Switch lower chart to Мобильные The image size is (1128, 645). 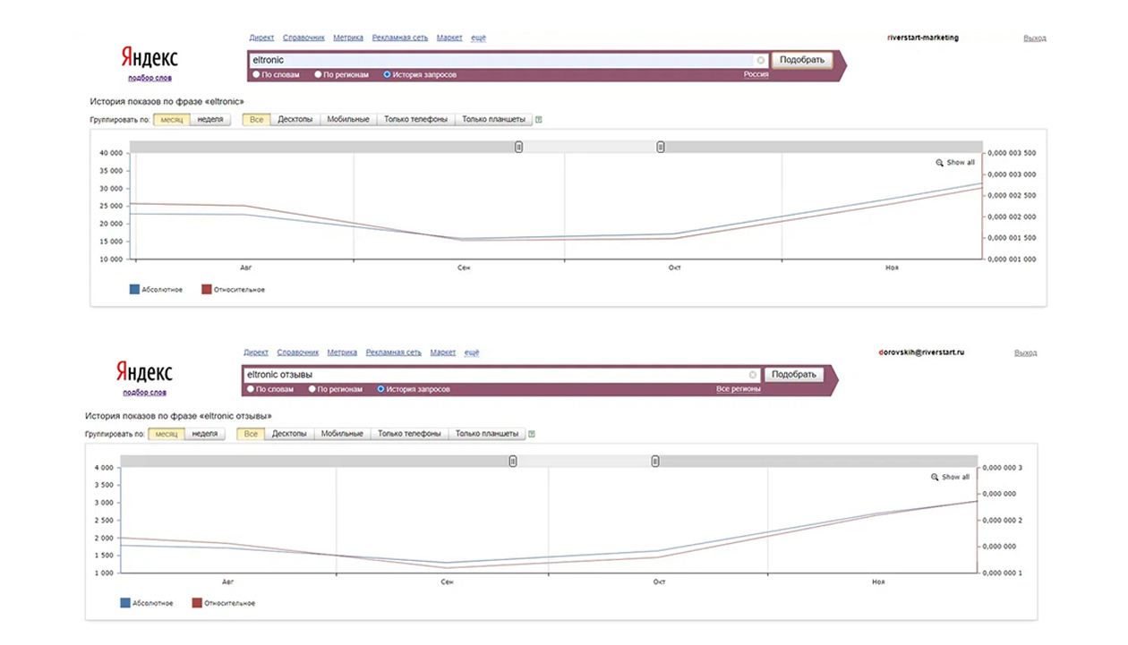point(342,434)
